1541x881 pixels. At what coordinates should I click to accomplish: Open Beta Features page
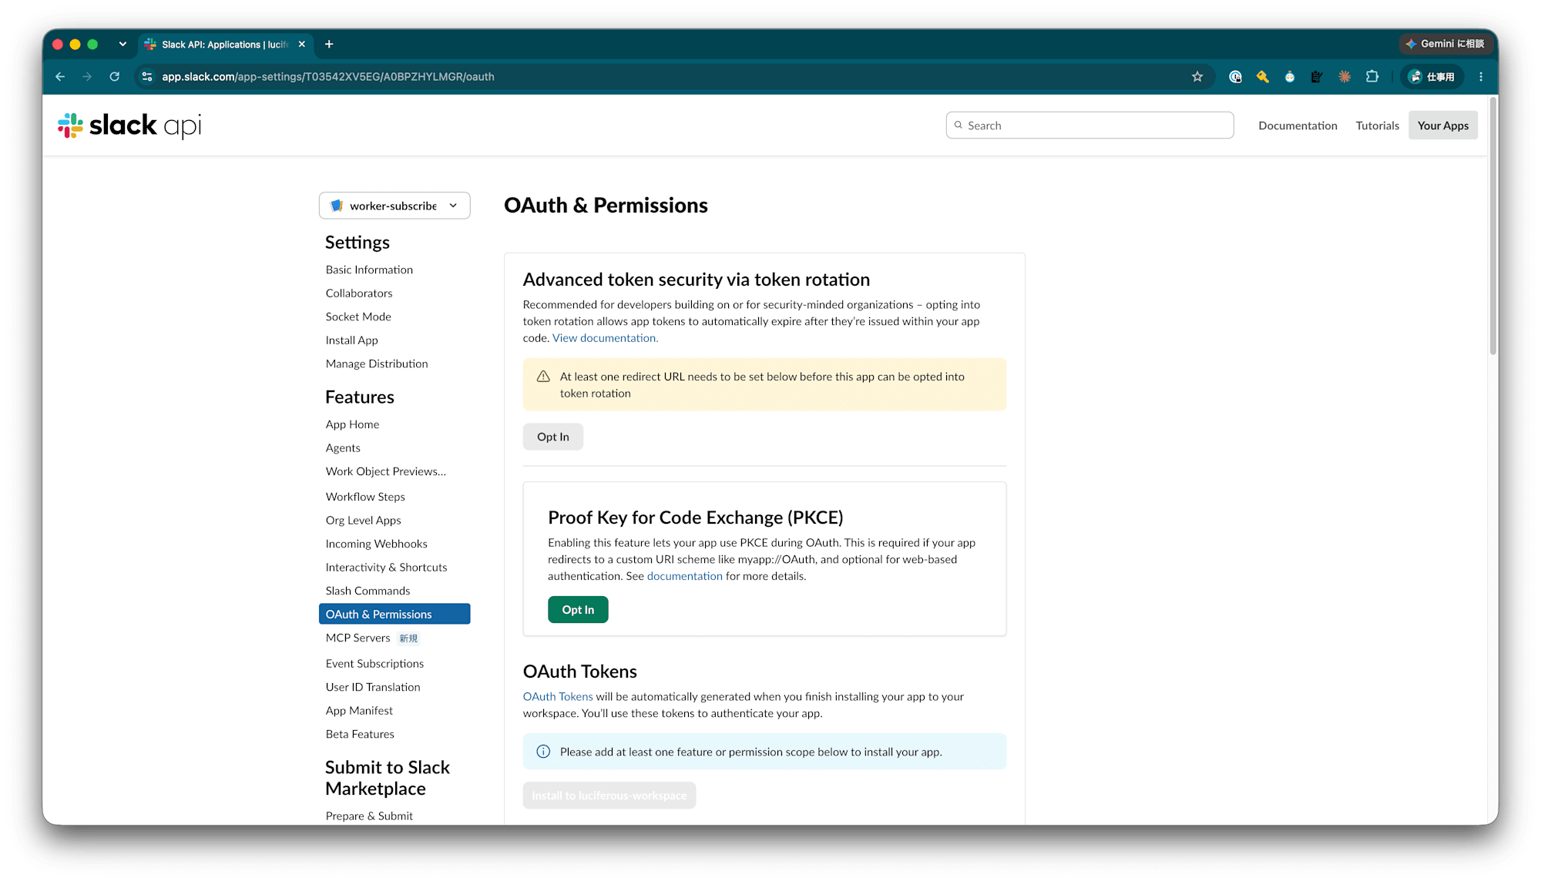coord(360,734)
